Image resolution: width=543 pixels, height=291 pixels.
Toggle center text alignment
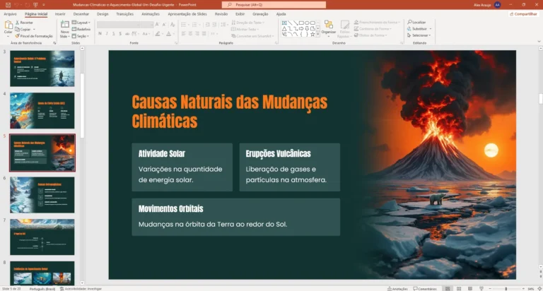[x=190, y=34]
